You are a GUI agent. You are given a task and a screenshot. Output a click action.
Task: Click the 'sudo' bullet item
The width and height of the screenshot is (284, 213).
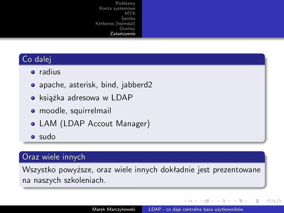click(x=47, y=137)
